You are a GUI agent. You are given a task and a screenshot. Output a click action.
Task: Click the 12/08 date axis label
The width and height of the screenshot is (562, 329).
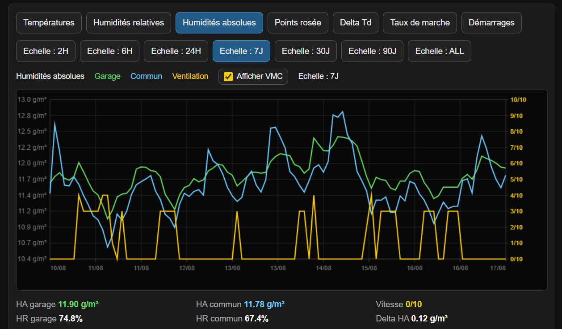point(187,268)
